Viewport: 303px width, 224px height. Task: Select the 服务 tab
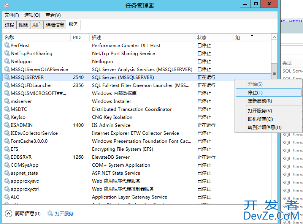click(x=73, y=24)
